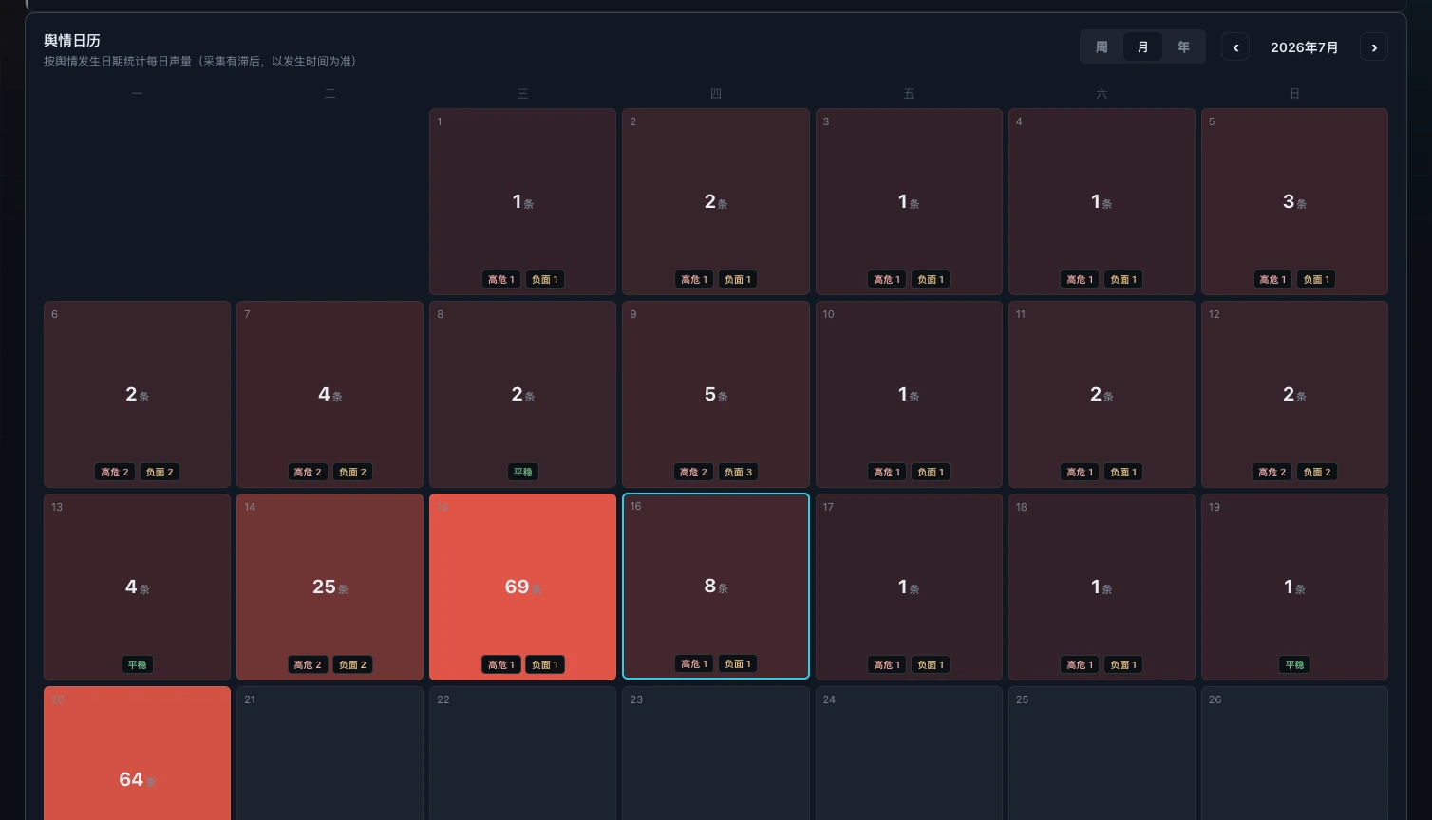Select day 4 cell showing 1条

1102,201
